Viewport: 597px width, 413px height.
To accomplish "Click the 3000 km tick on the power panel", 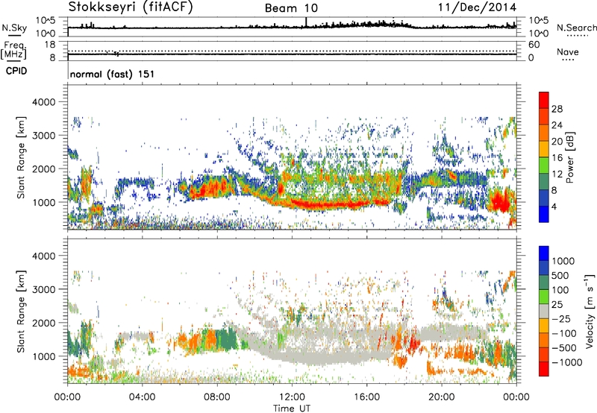I will pos(43,136).
